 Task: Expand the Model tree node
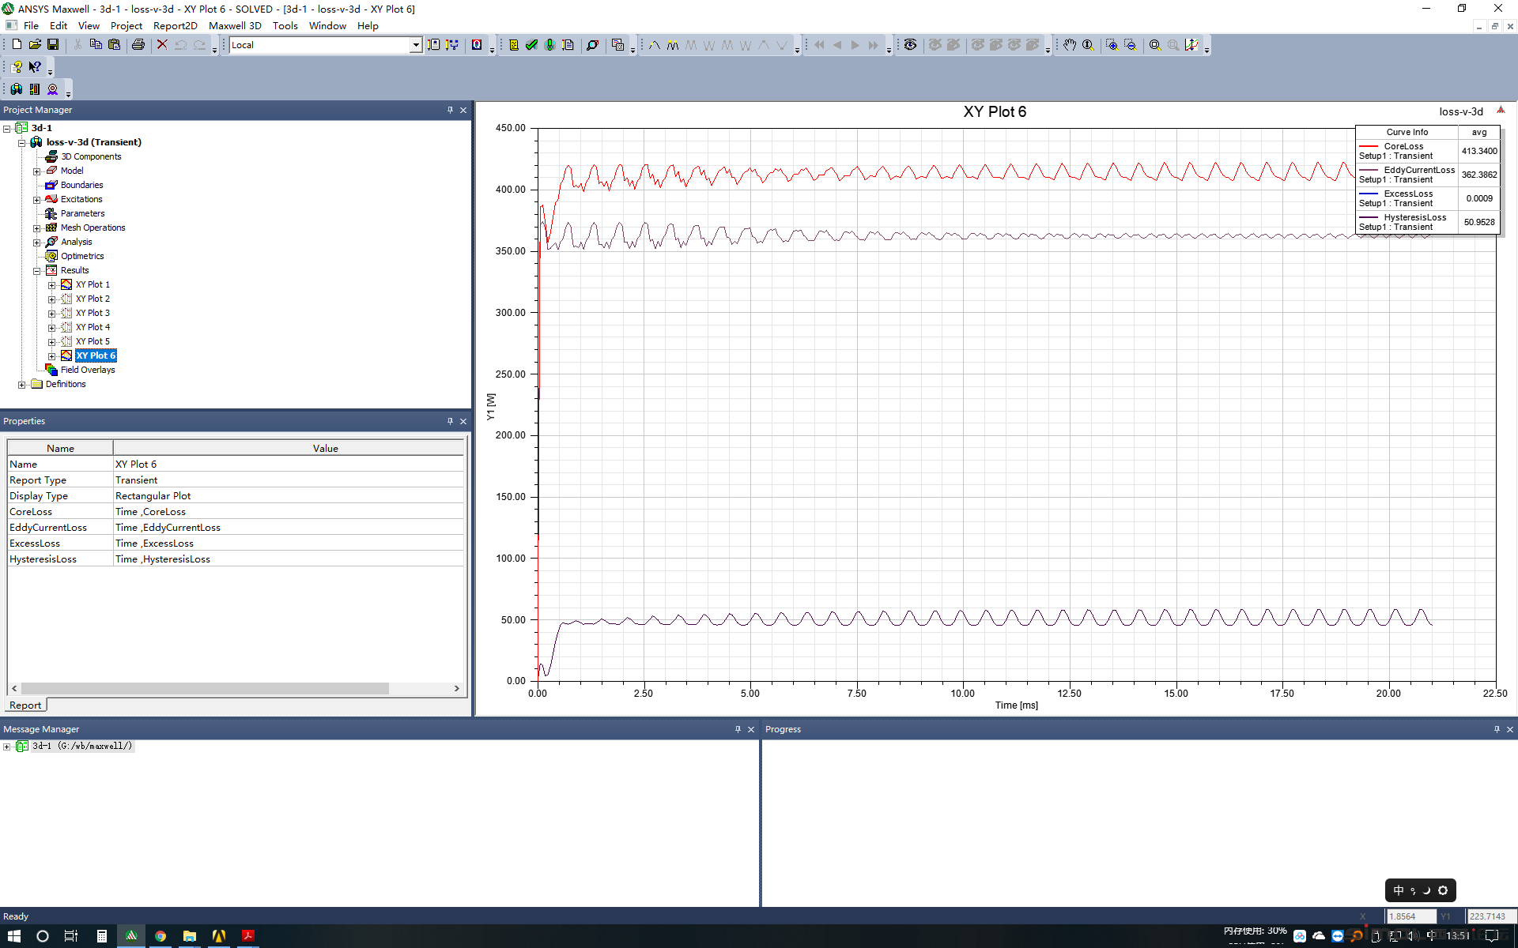pyautogui.click(x=36, y=171)
